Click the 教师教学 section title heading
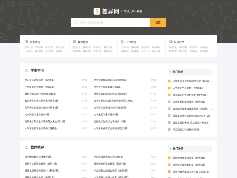This screenshot has width=237, height=178. [37, 147]
